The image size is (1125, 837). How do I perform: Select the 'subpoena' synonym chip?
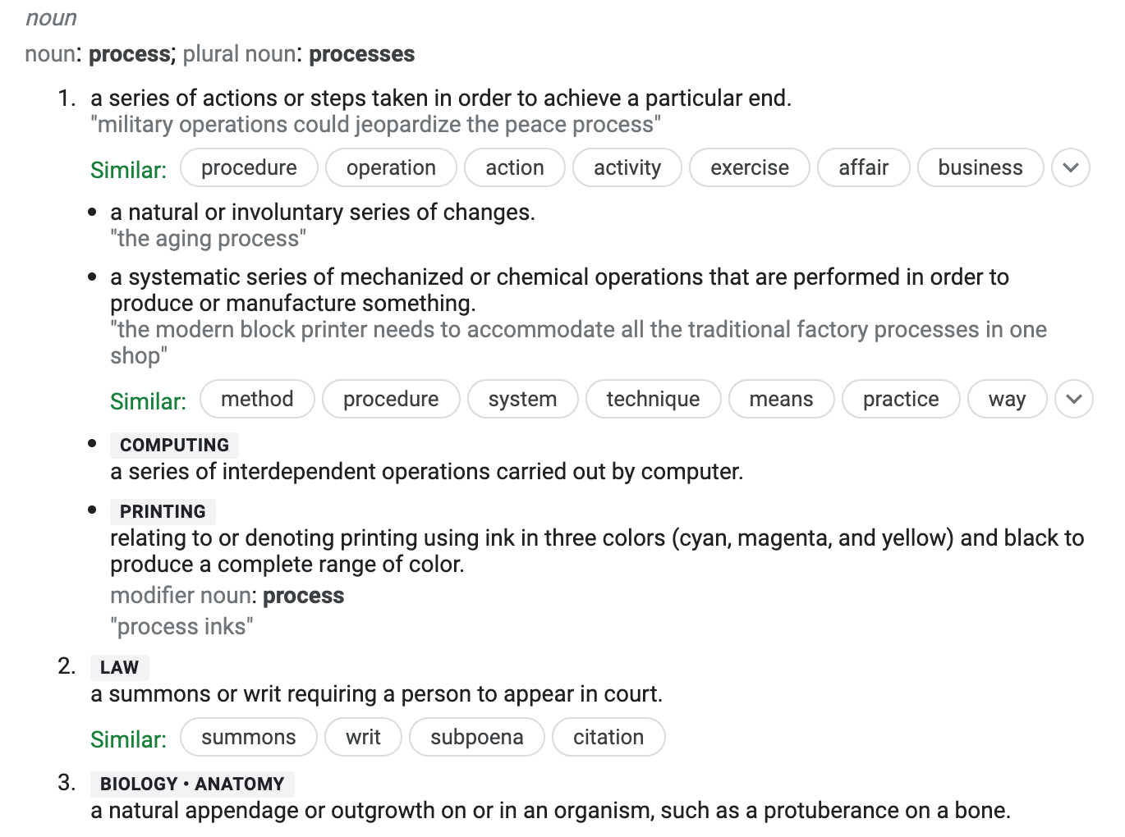point(477,737)
